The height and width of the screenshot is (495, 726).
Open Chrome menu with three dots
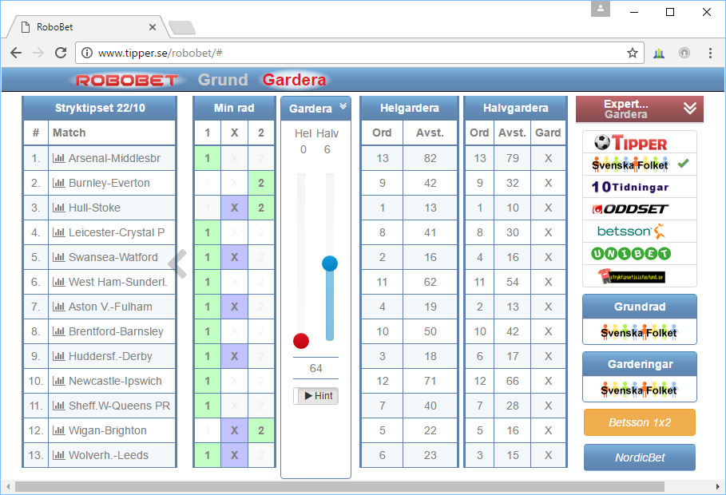click(x=710, y=53)
